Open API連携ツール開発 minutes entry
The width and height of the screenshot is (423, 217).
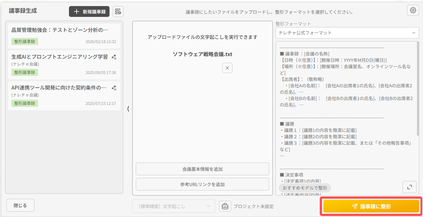click(x=64, y=96)
